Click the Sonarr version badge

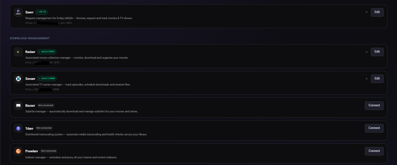pos(47,78)
